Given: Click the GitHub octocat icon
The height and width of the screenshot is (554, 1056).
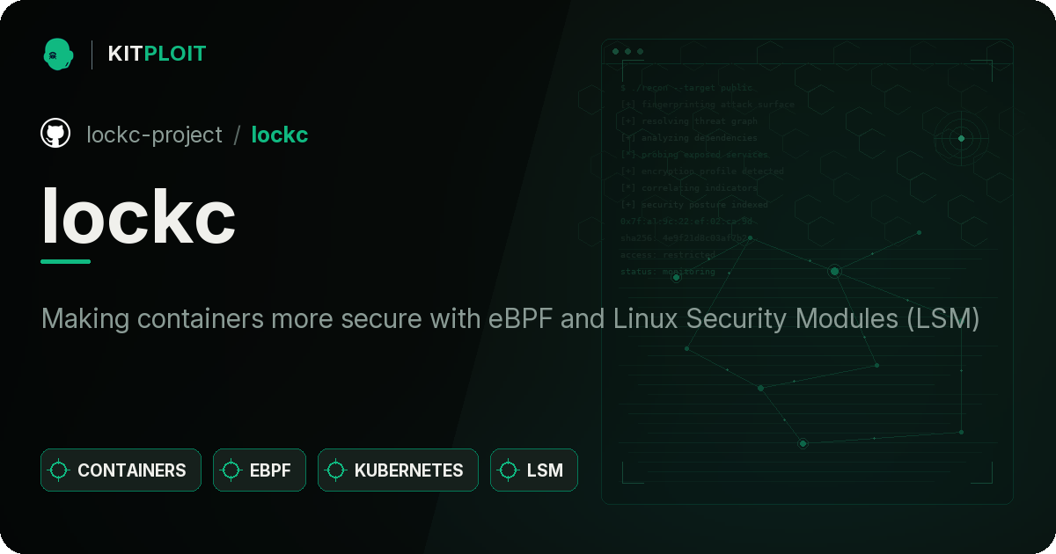Looking at the screenshot, I should point(55,134).
